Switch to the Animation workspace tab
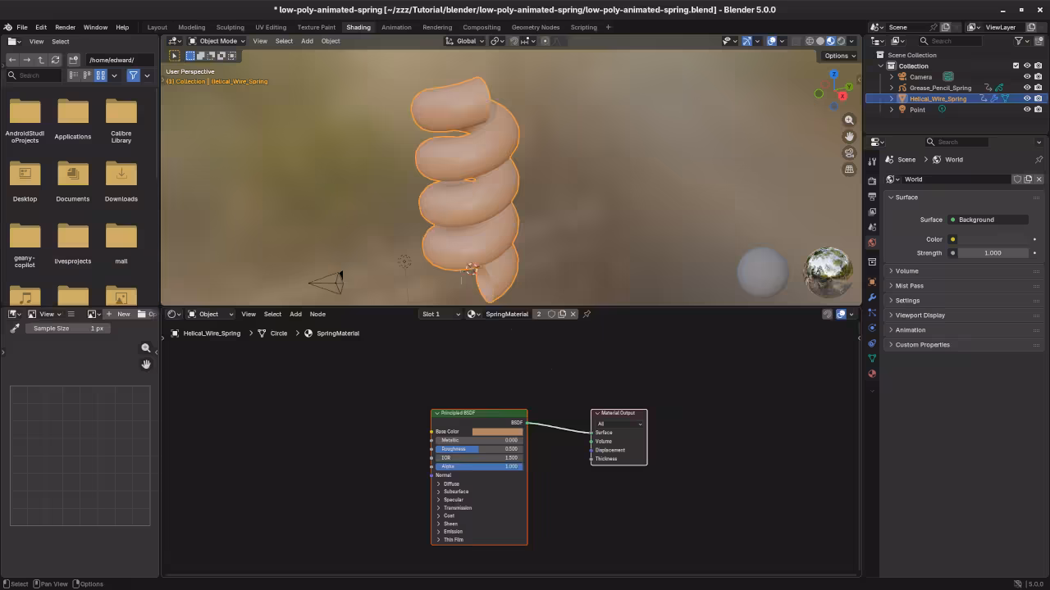The image size is (1050, 590). tap(396, 27)
